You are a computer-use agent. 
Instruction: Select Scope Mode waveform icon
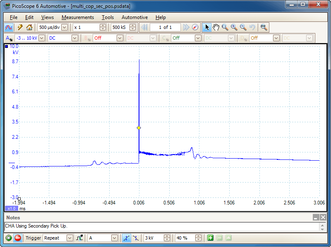click(x=9, y=27)
